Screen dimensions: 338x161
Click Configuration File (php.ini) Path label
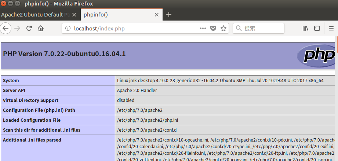(39, 110)
